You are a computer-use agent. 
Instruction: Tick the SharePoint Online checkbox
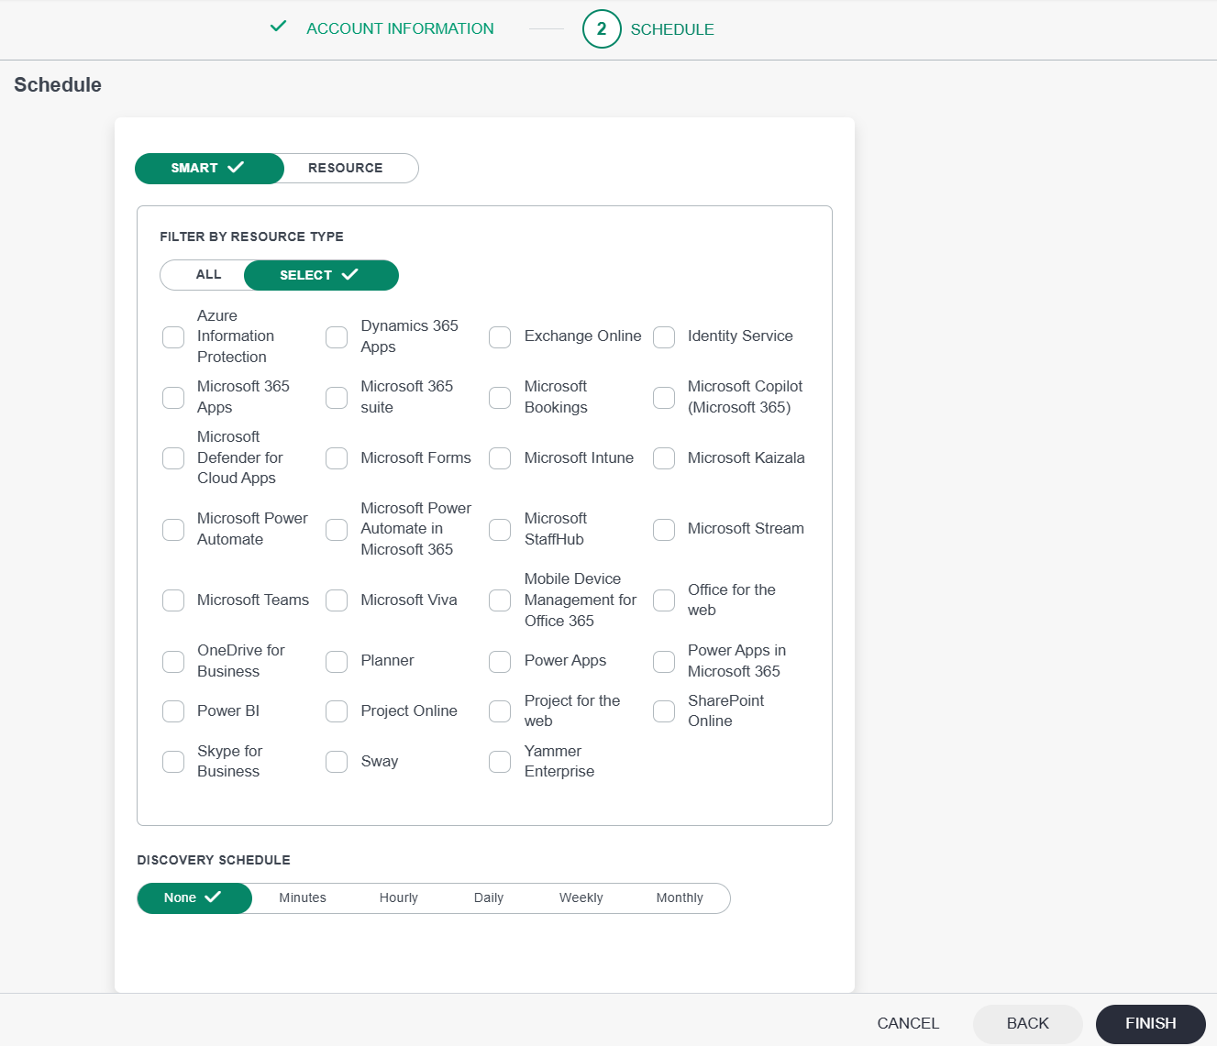(x=664, y=711)
